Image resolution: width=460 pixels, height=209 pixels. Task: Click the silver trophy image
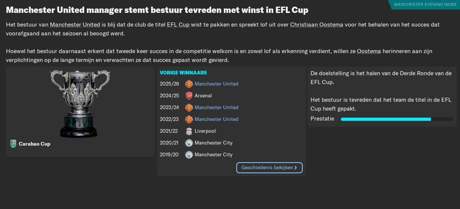[80, 104]
